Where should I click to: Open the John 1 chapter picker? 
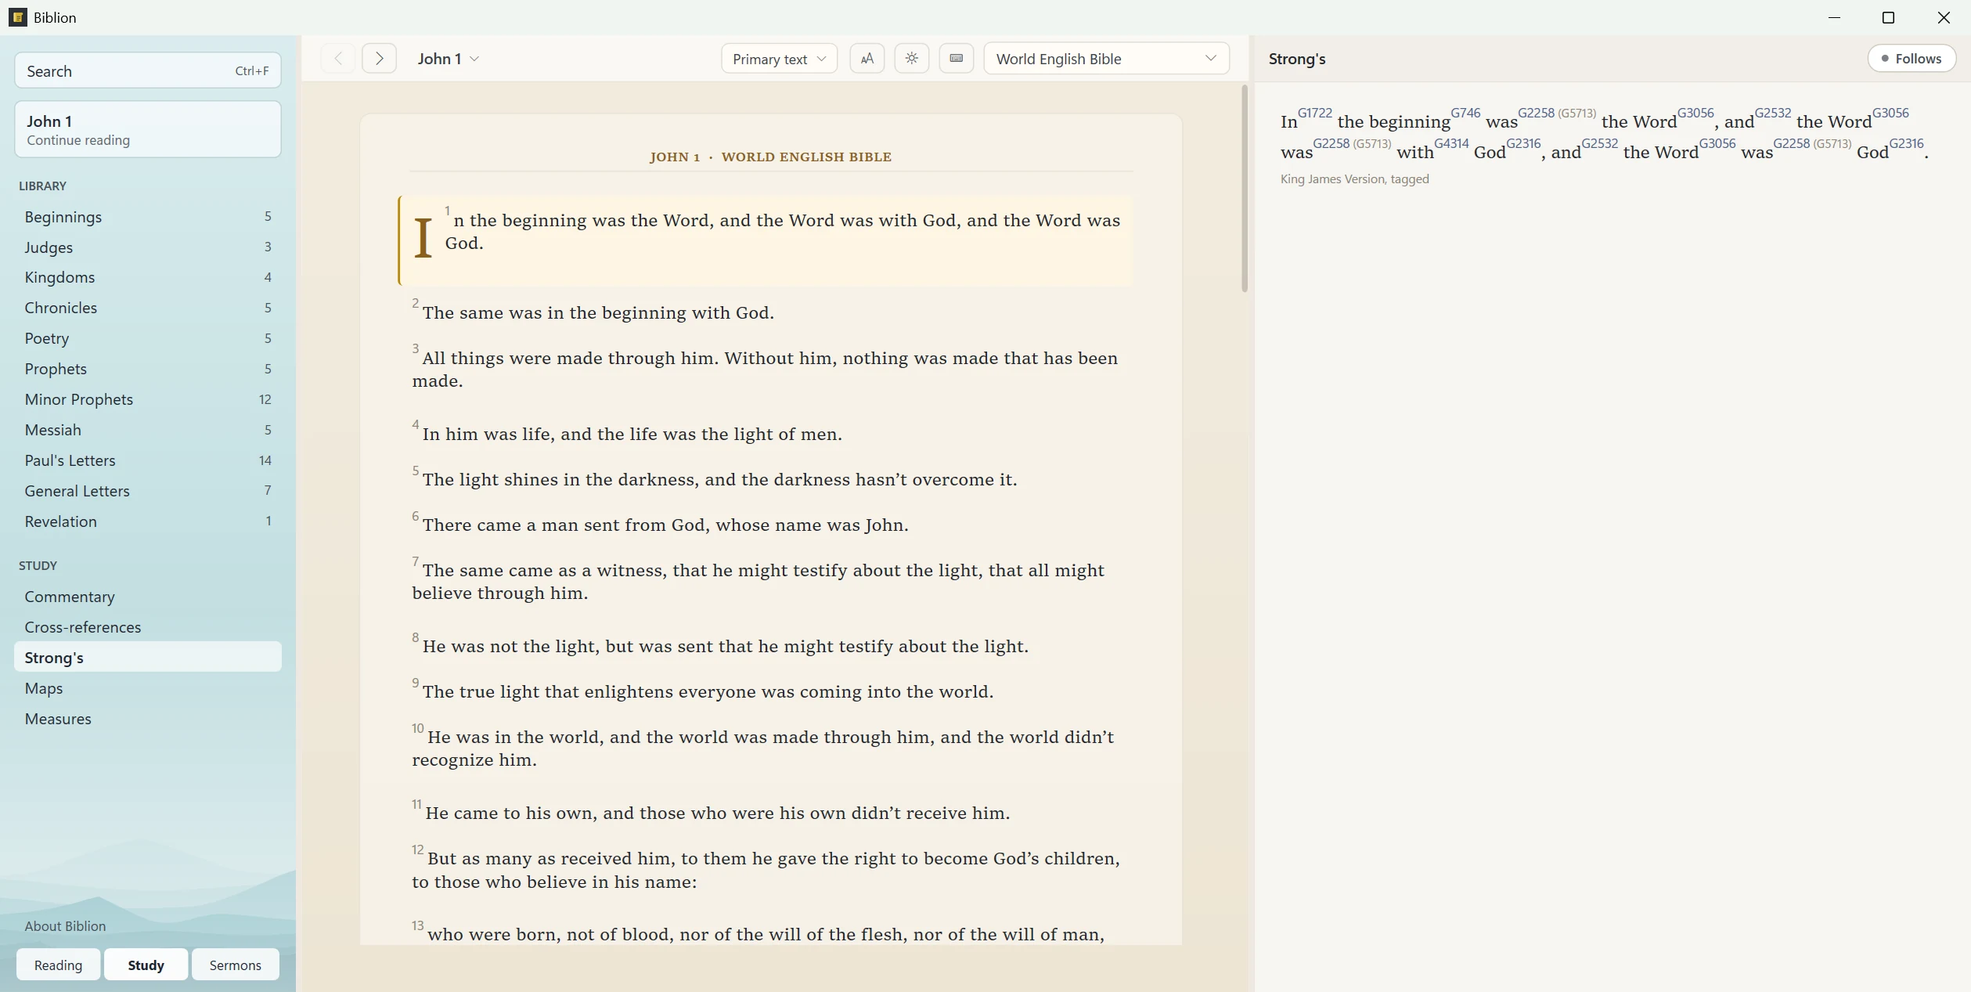tap(449, 59)
